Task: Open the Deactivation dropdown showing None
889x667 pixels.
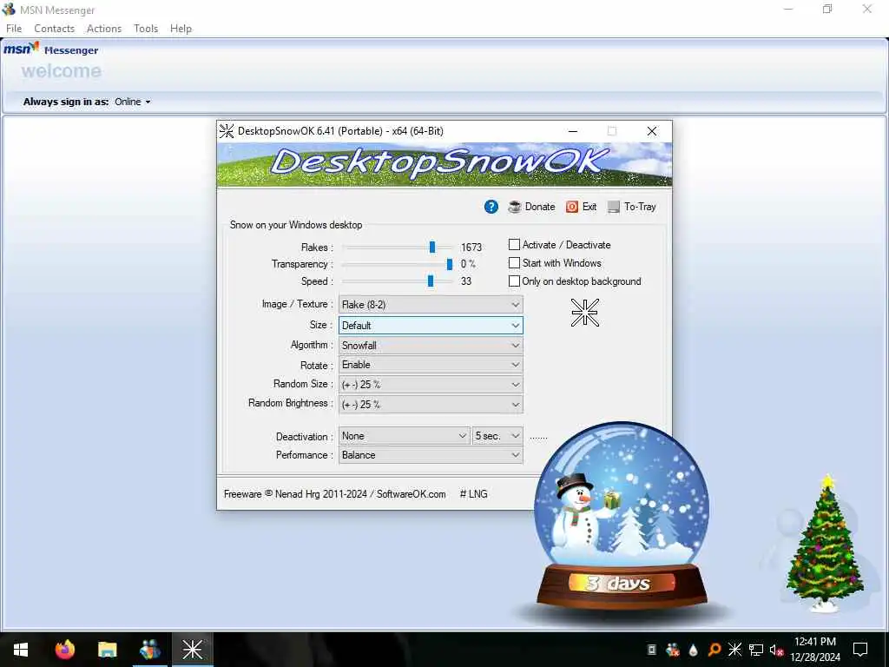Action: 405,436
